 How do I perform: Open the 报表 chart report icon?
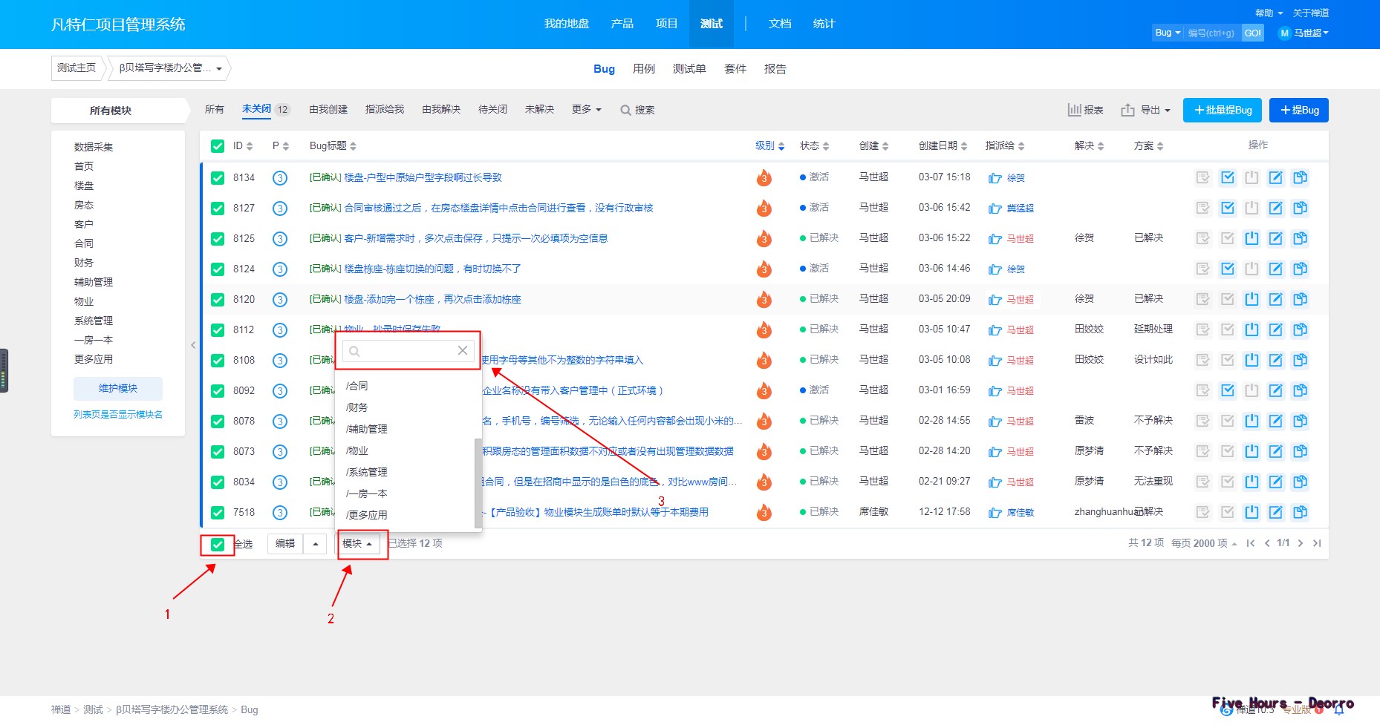pyautogui.click(x=1085, y=110)
